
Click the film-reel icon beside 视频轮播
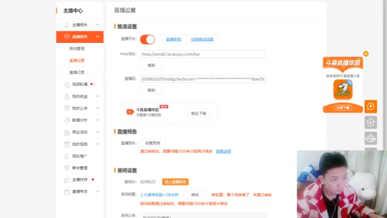[67, 84]
